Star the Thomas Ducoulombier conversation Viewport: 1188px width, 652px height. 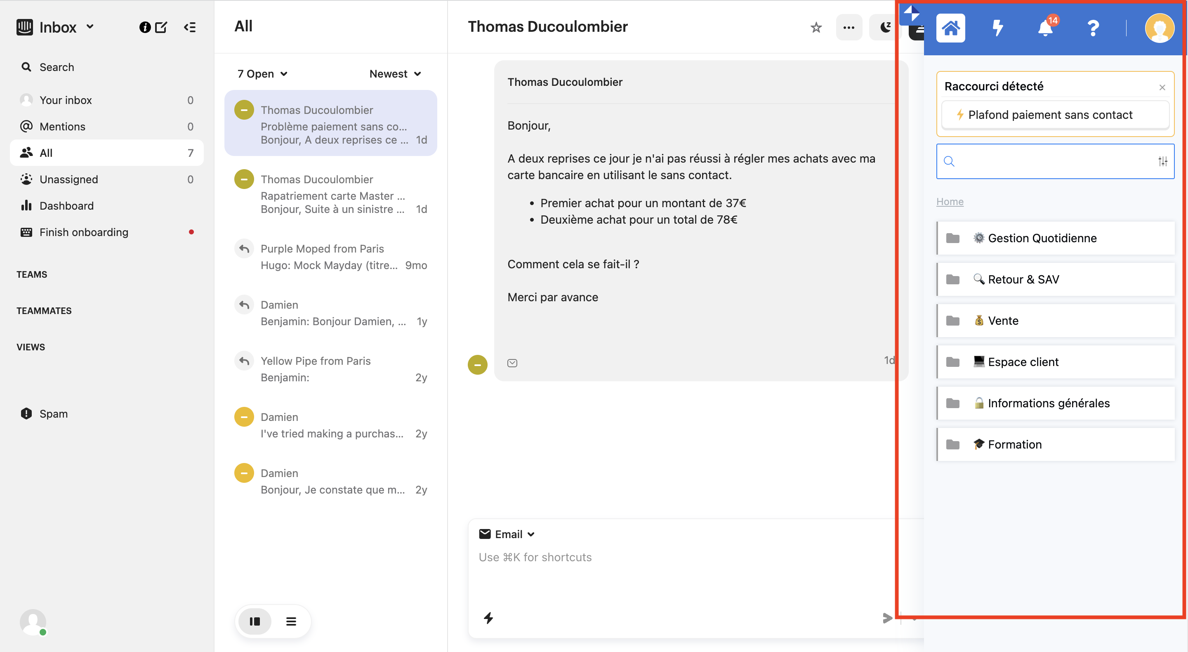pyautogui.click(x=816, y=28)
